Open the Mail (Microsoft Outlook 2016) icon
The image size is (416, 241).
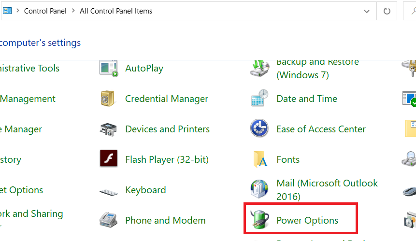pyautogui.click(x=259, y=190)
